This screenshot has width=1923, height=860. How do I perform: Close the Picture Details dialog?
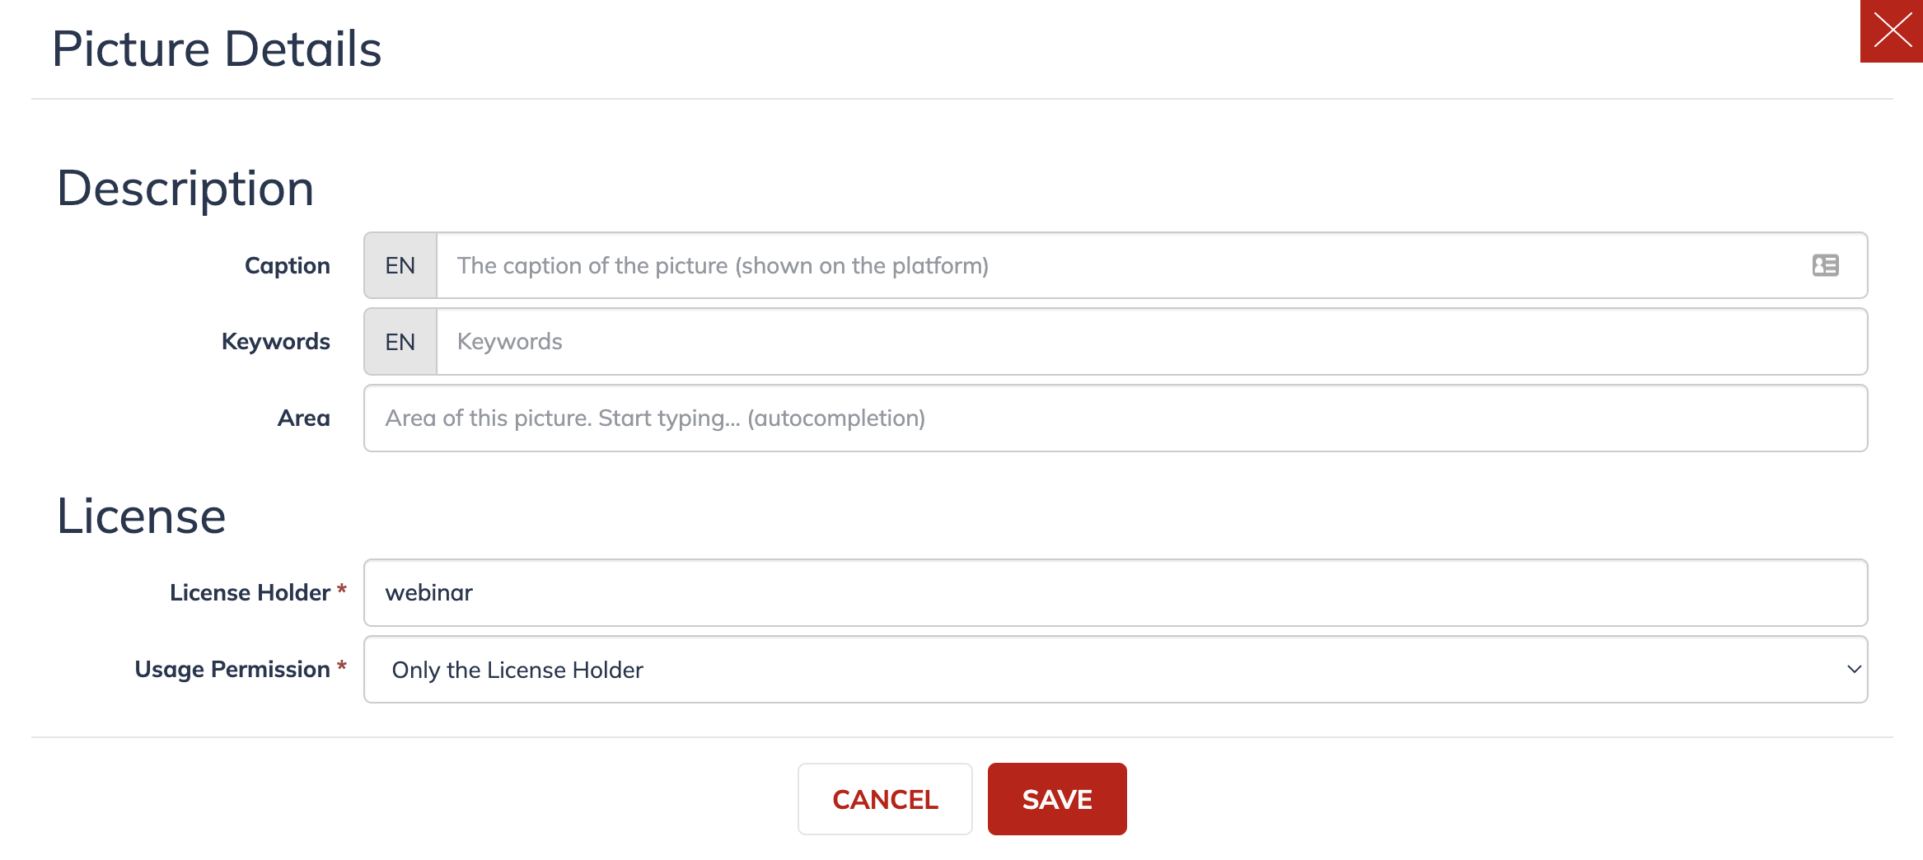pyautogui.click(x=1892, y=31)
